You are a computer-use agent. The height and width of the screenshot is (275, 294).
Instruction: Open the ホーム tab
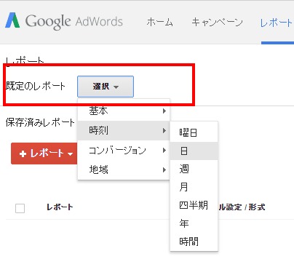(x=159, y=23)
